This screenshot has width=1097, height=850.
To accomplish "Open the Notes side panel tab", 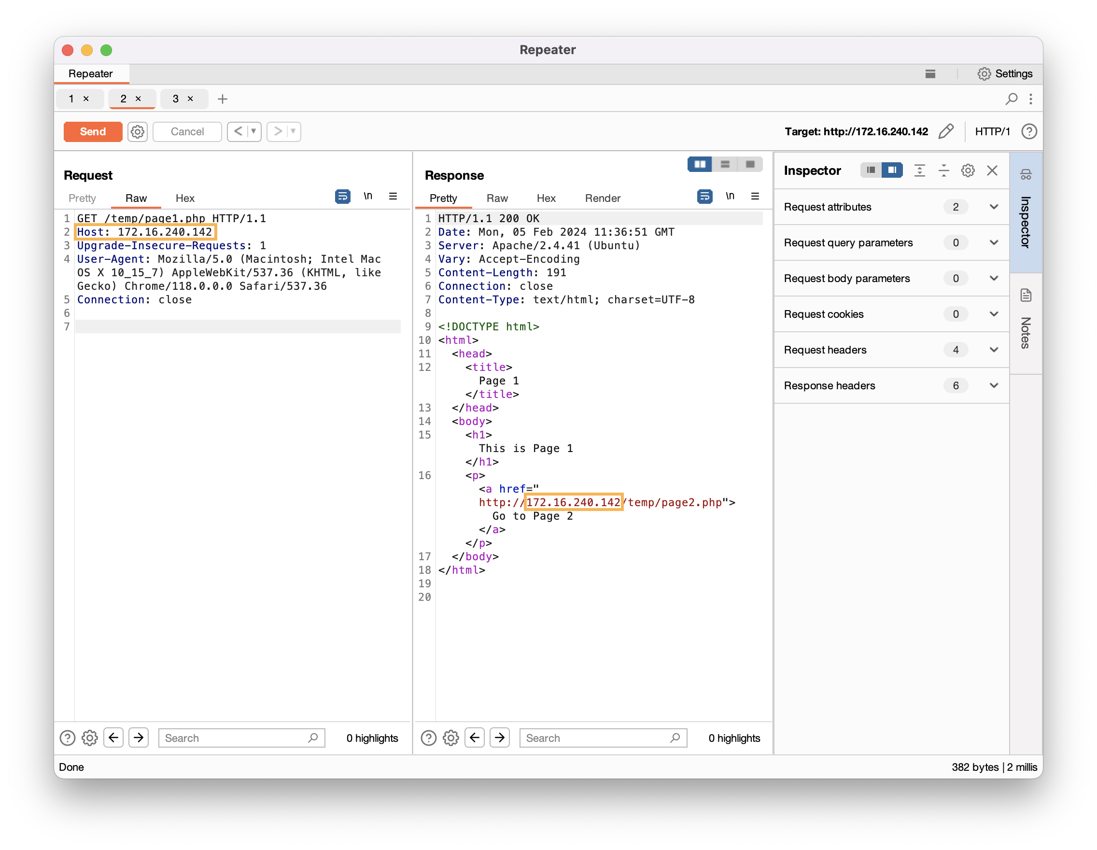I will pos(1026,324).
